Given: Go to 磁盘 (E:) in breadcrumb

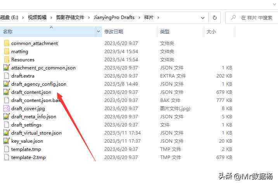Looking at the screenshot, I should [x=9, y=17].
